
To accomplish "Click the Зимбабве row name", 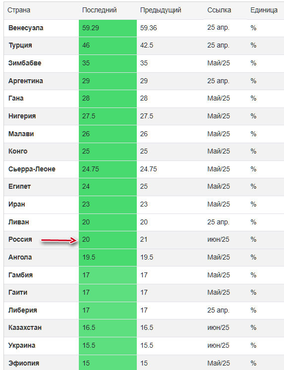I will point(25,63).
